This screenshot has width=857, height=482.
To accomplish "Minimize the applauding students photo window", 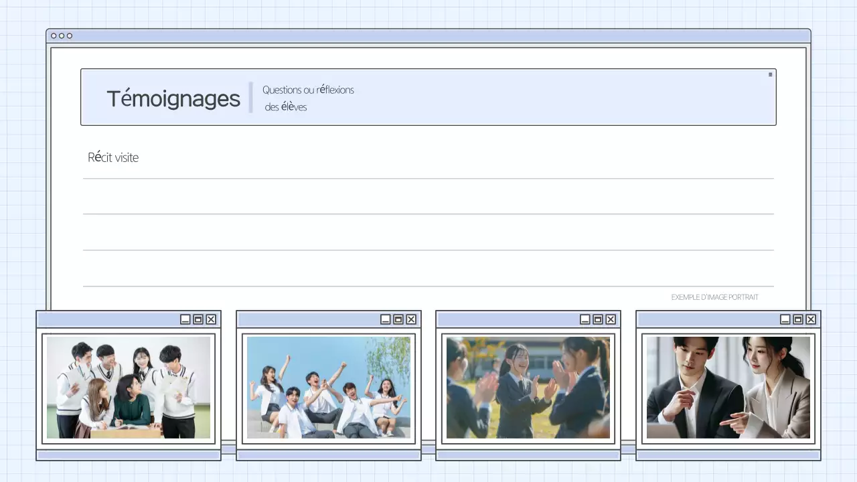I will tap(585, 319).
